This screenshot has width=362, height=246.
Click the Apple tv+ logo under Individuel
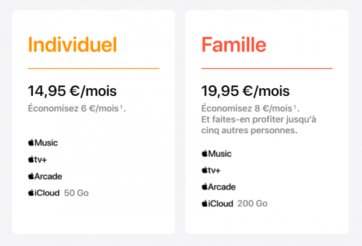coord(37,160)
